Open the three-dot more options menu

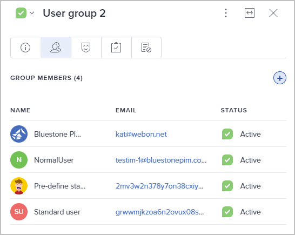click(226, 13)
